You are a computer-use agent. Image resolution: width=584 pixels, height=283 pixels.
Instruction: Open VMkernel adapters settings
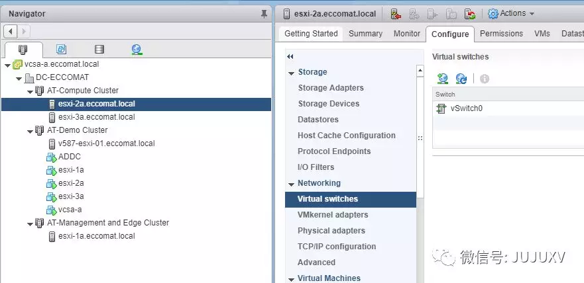click(x=333, y=215)
